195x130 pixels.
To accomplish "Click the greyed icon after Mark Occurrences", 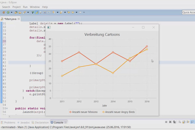I will point(41,12).
